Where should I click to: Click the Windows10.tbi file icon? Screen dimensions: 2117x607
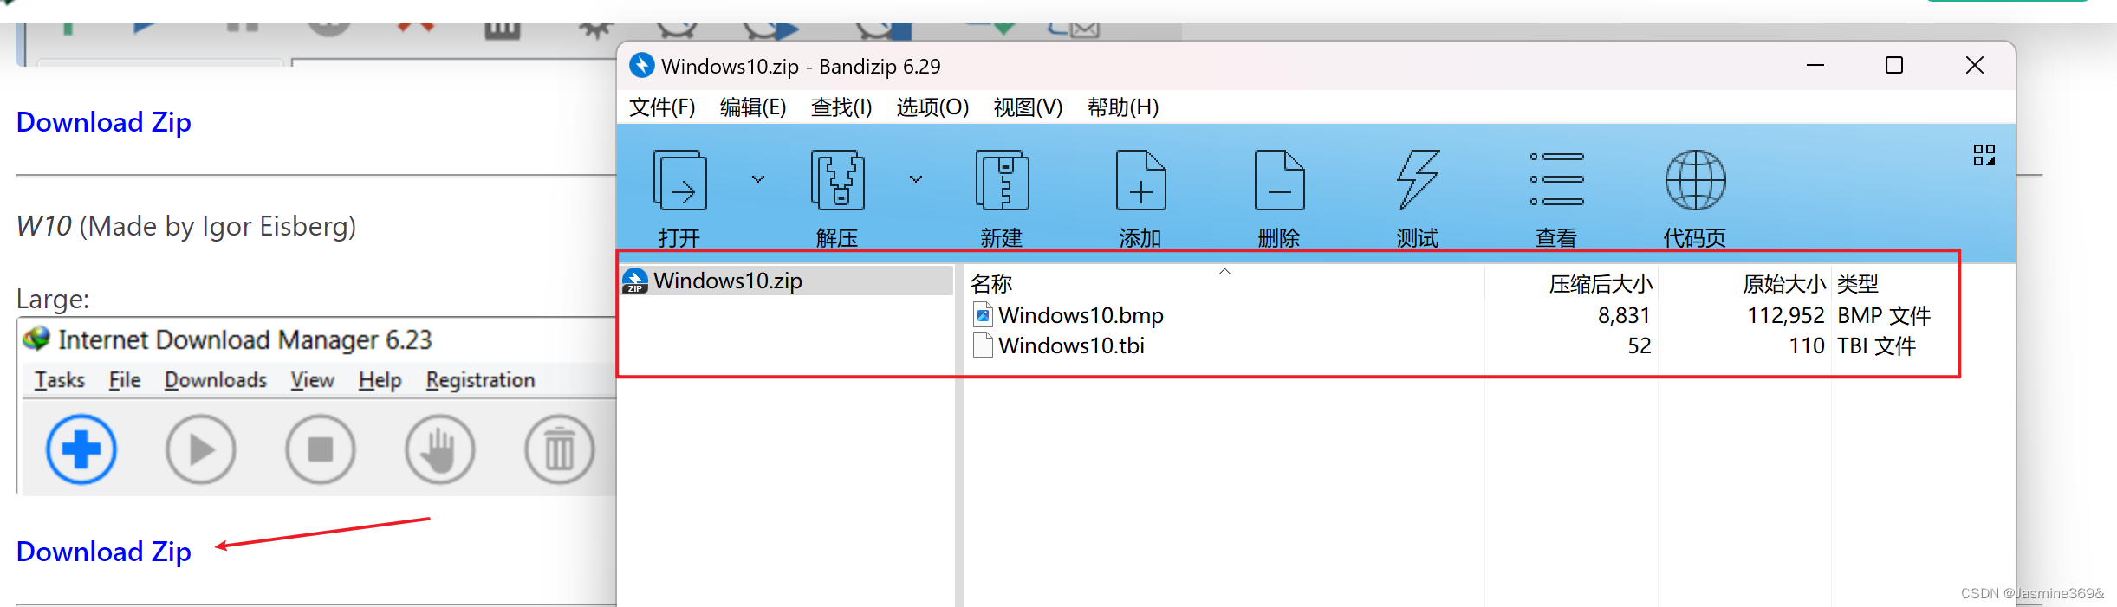(983, 345)
